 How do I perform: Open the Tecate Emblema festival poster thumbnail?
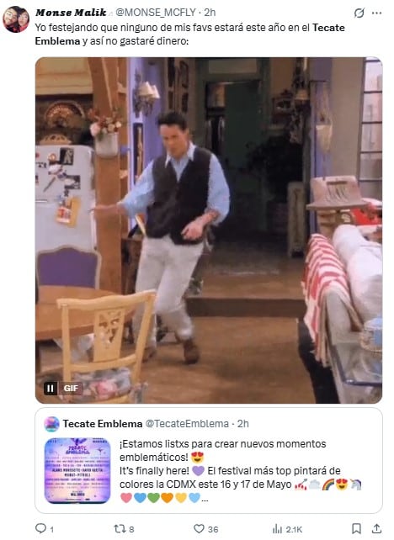(x=77, y=470)
